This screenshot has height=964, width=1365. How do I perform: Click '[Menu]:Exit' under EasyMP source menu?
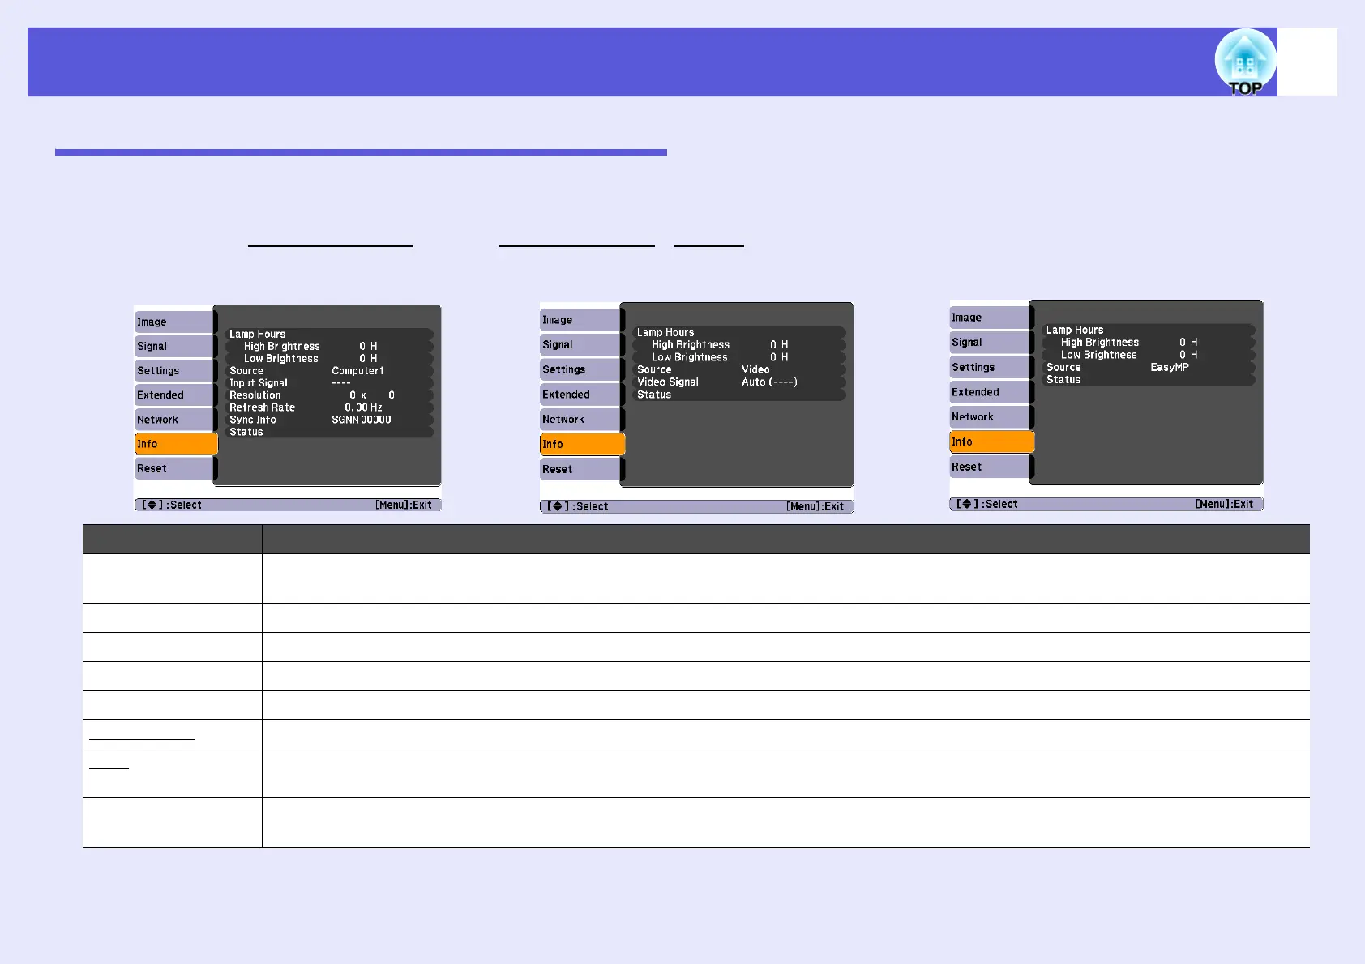[1224, 504]
